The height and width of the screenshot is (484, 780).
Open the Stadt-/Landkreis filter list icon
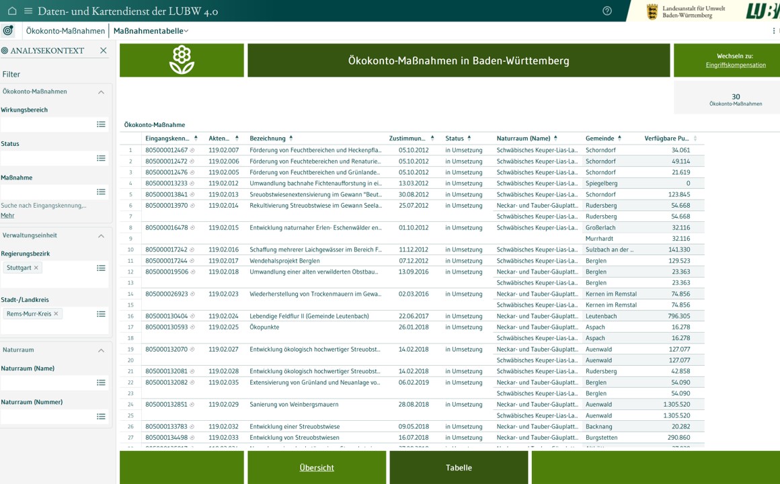point(101,314)
